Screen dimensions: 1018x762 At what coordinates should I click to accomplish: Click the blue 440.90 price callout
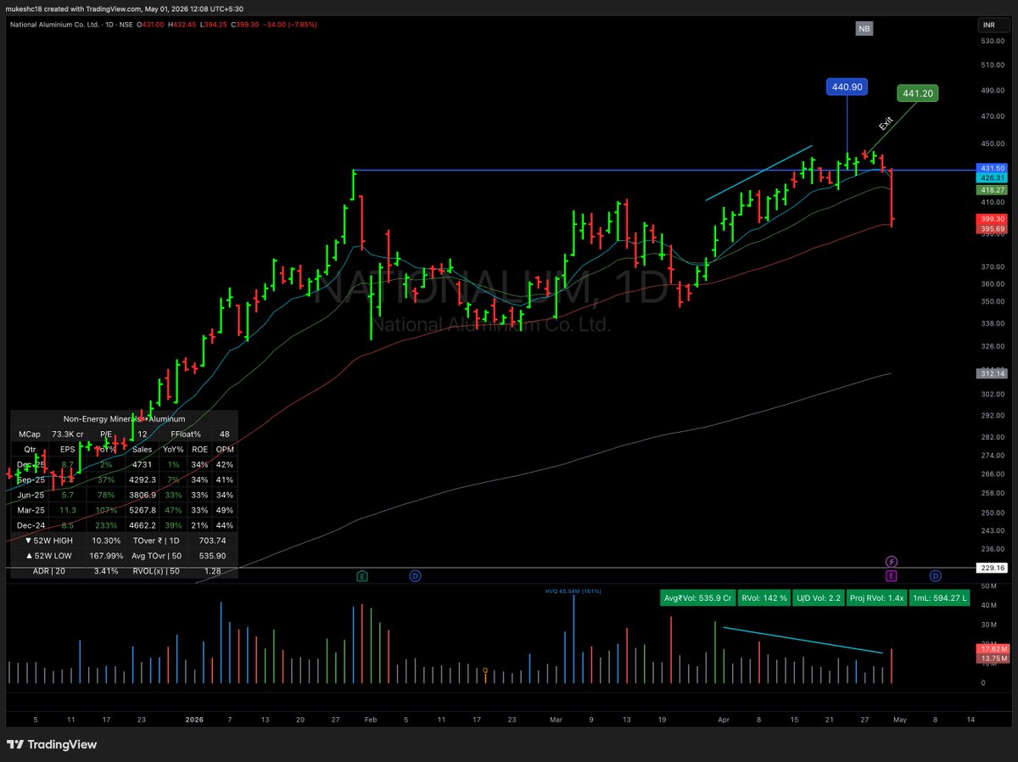tap(847, 87)
